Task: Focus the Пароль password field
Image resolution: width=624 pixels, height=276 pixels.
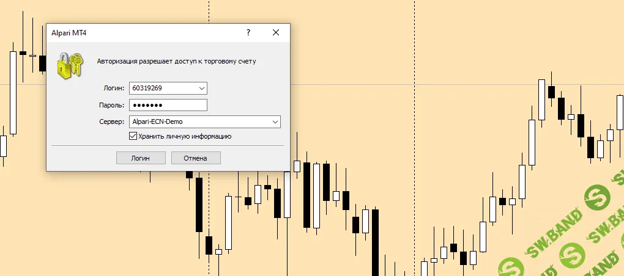Action: (x=168, y=105)
